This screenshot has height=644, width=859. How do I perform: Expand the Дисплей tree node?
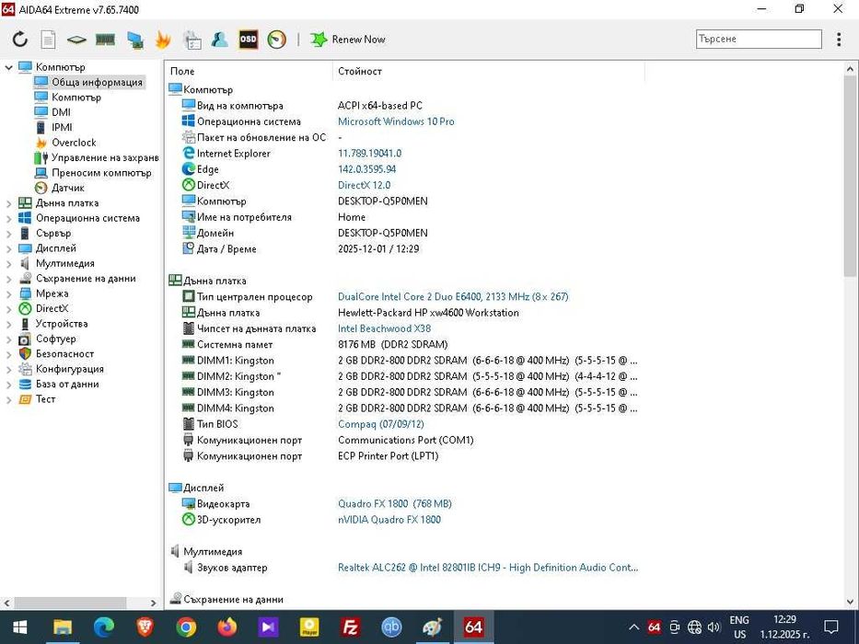click(x=8, y=248)
